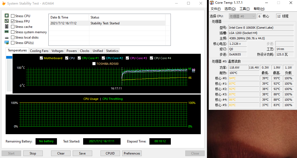Click the 100°C Tj. Max field

click(244, 73)
